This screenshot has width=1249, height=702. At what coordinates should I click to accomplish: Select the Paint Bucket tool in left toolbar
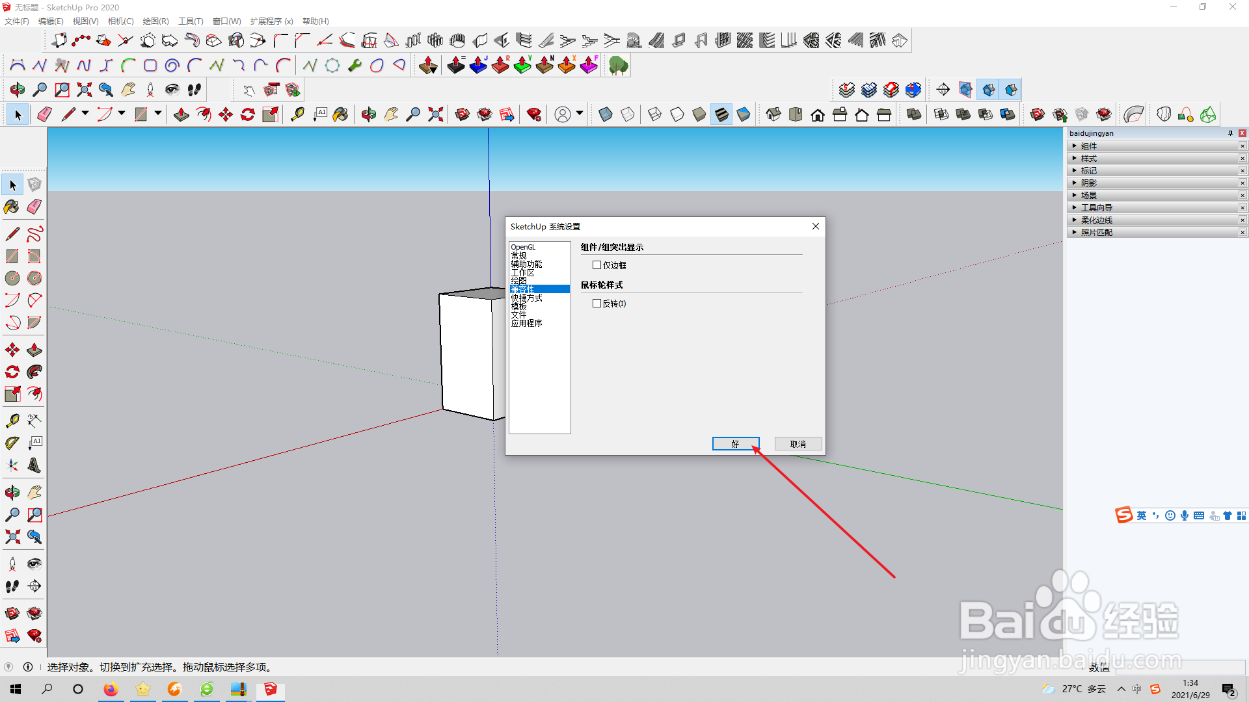tap(12, 207)
